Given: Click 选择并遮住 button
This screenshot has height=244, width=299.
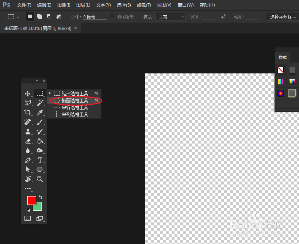Looking at the screenshot, I should click(x=283, y=17).
